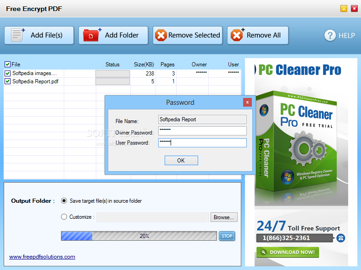Viewport: 361px width, 270px height.
Task: Select the Softpedia Report.pdf row name
Action: [x=35, y=81]
